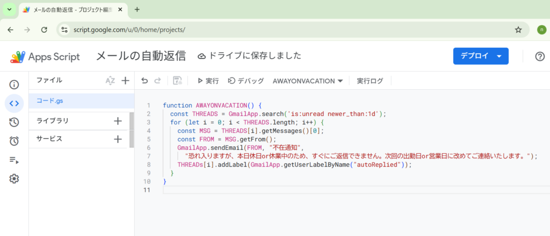Click the undo arrow in editor toolbar

(144, 81)
